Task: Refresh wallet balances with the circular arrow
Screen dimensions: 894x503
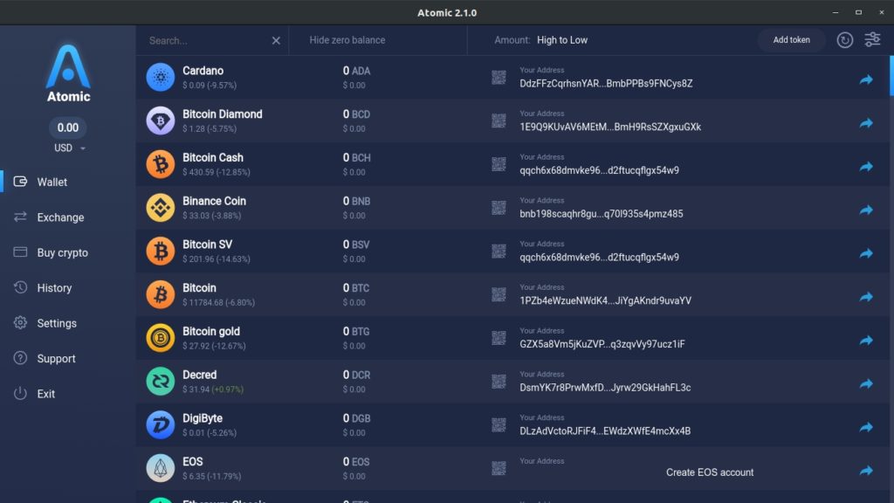Action: tap(845, 40)
